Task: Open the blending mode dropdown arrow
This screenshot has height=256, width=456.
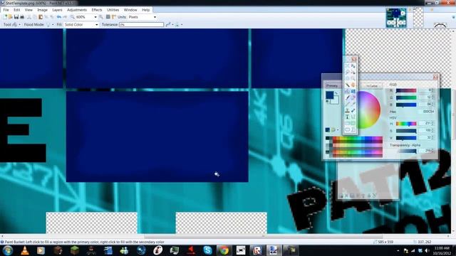Action: pos(182,25)
